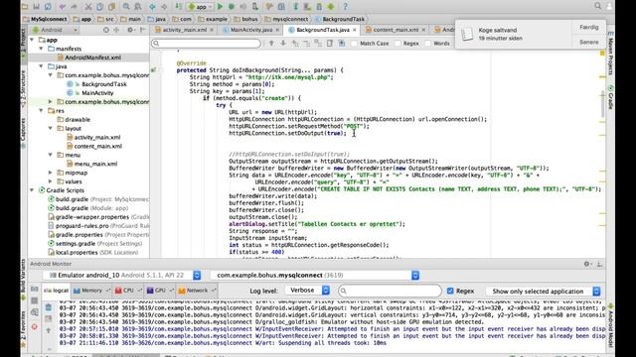This screenshot has width=636, height=357.
Task: Open the Gradle side panel
Action: (x=610, y=97)
